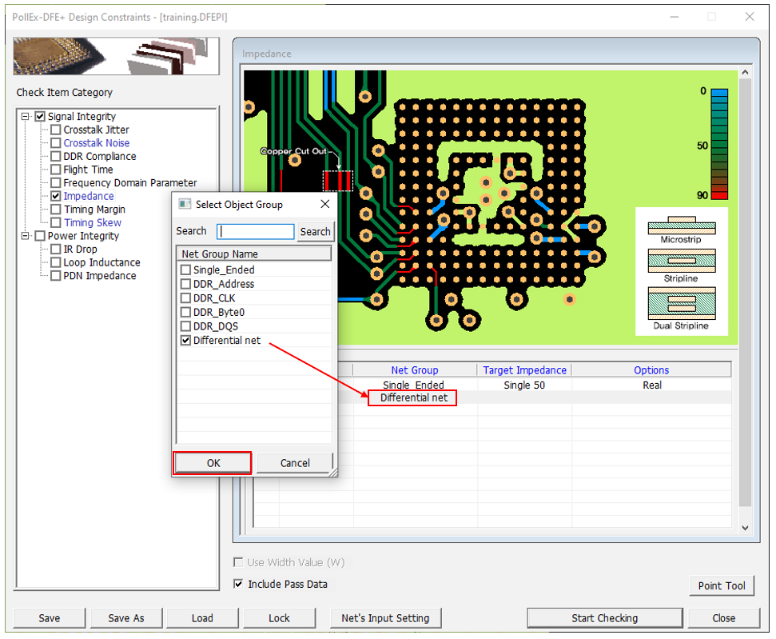This screenshot has height=639, width=776.
Task: Toggle the Include Pass Data checkbox
Action: [x=238, y=584]
